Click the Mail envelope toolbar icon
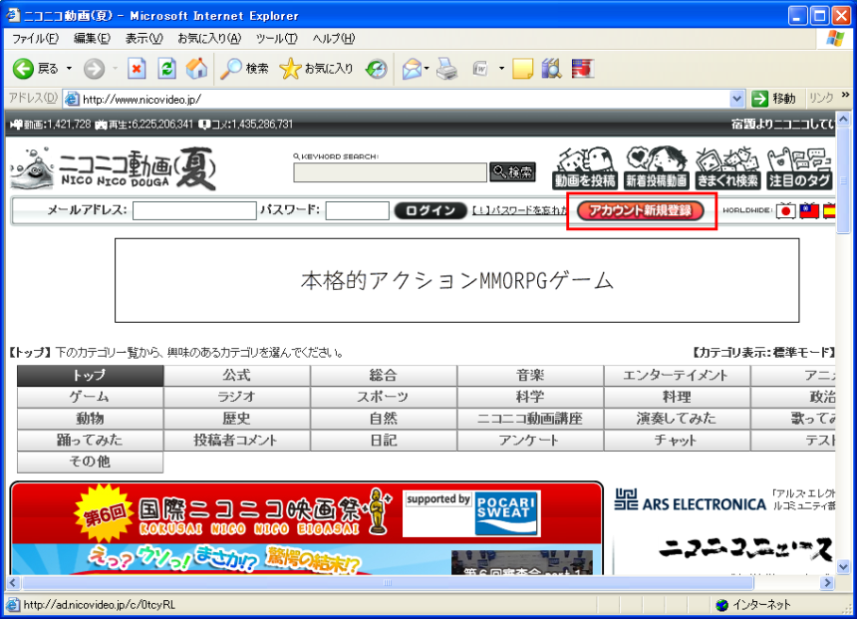Image resolution: width=857 pixels, height=619 pixels. 412,69
